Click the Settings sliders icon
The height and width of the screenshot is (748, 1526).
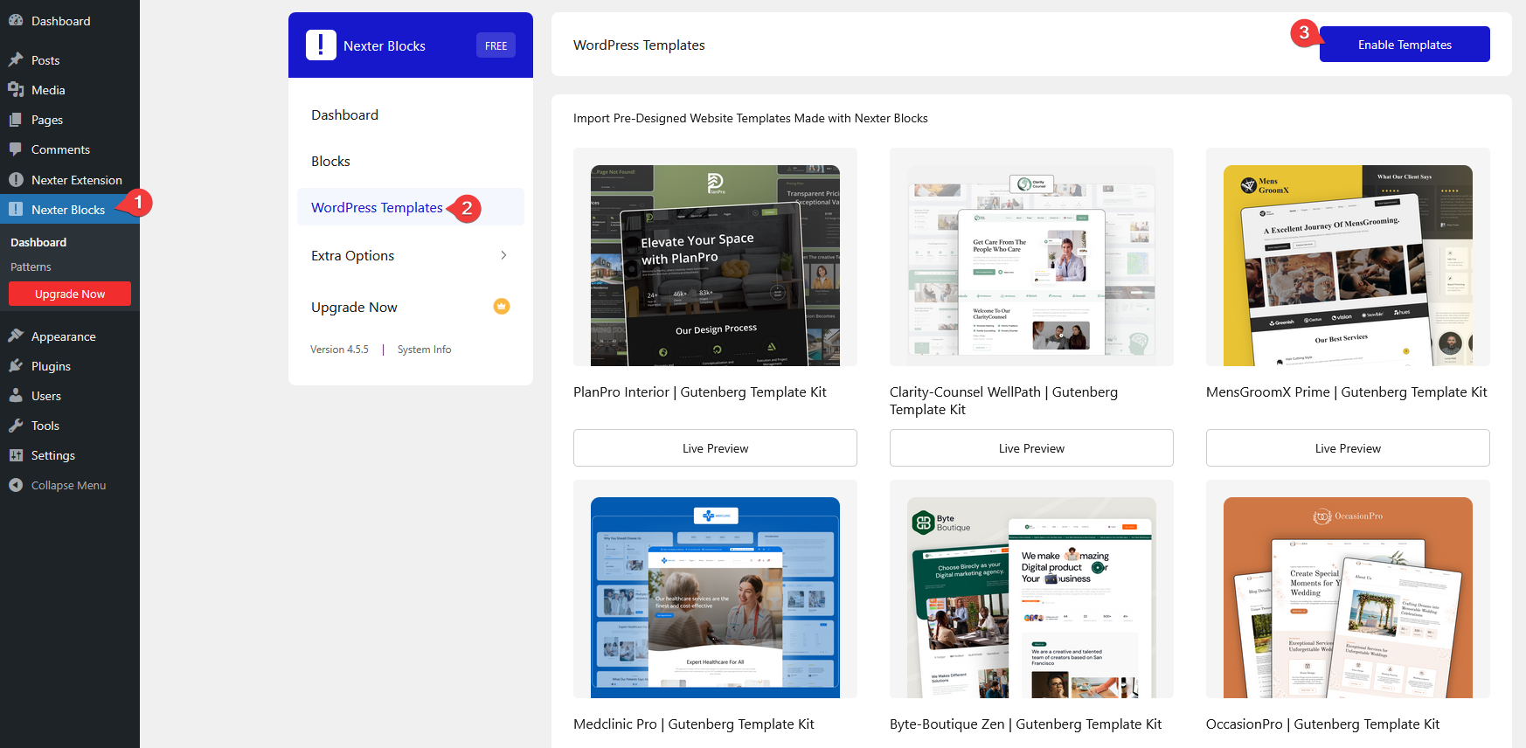[16, 454]
